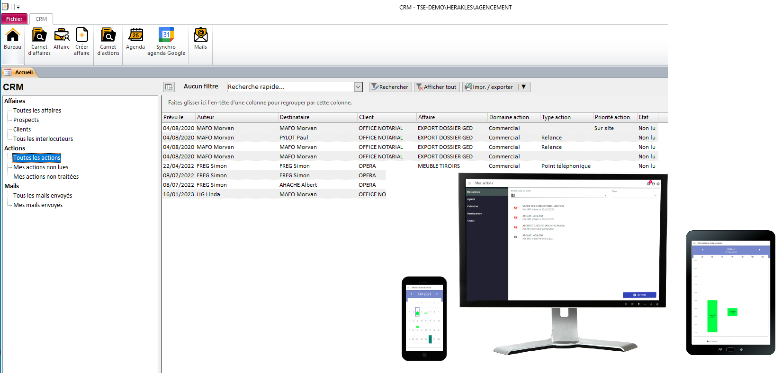Click the 22/04/2022 date cell

179,166
